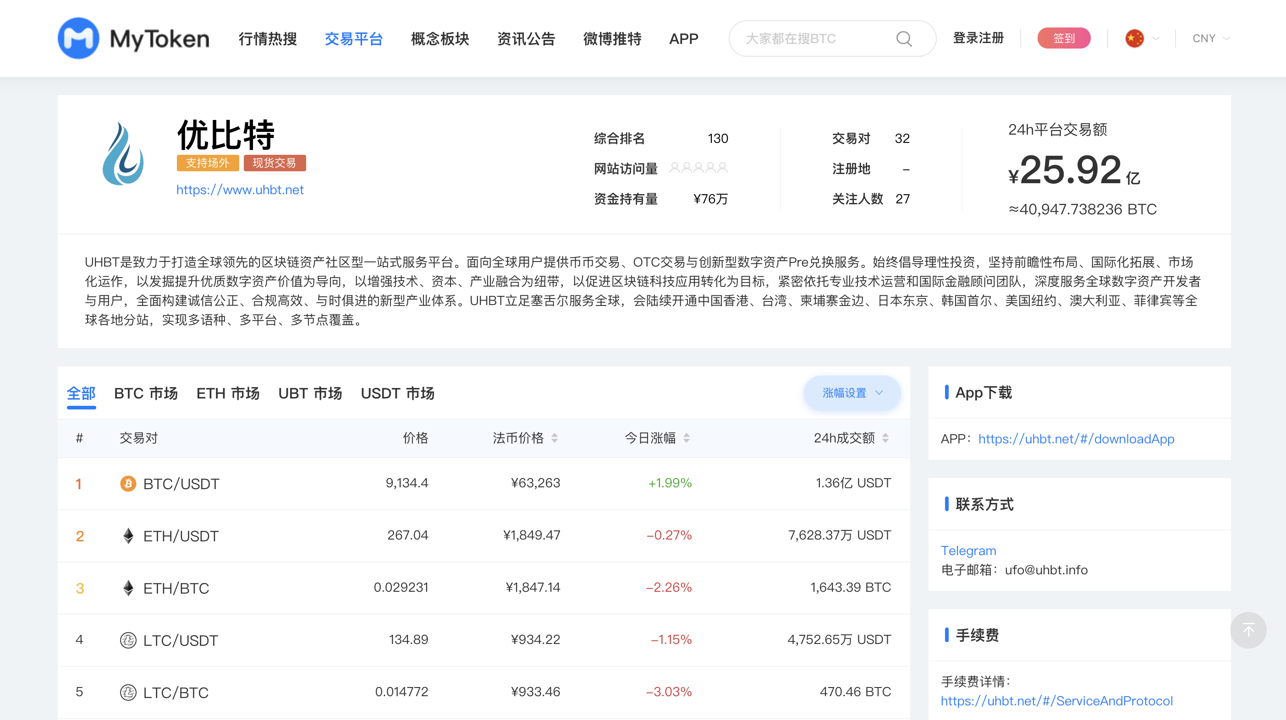
Task: Click the MyToken logo
Action: tap(133, 38)
